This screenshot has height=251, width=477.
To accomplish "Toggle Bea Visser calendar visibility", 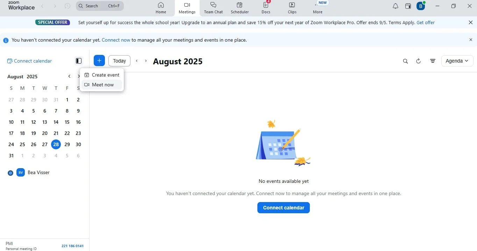I will click(x=10, y=173).
